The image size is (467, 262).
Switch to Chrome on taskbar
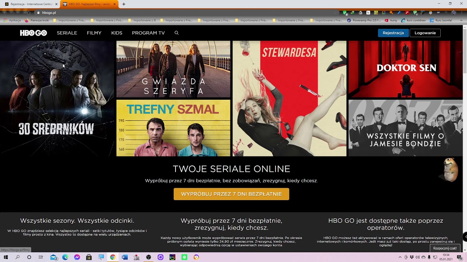point(113,257)
